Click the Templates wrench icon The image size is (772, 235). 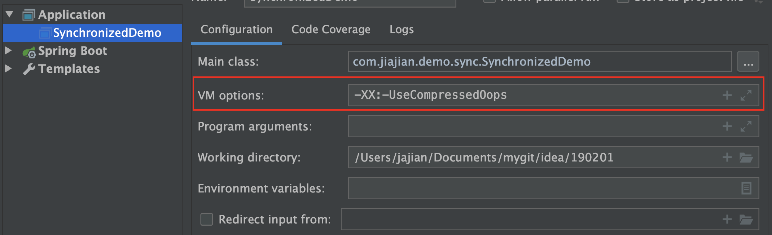pyautogui.click(x=29, y=69)
